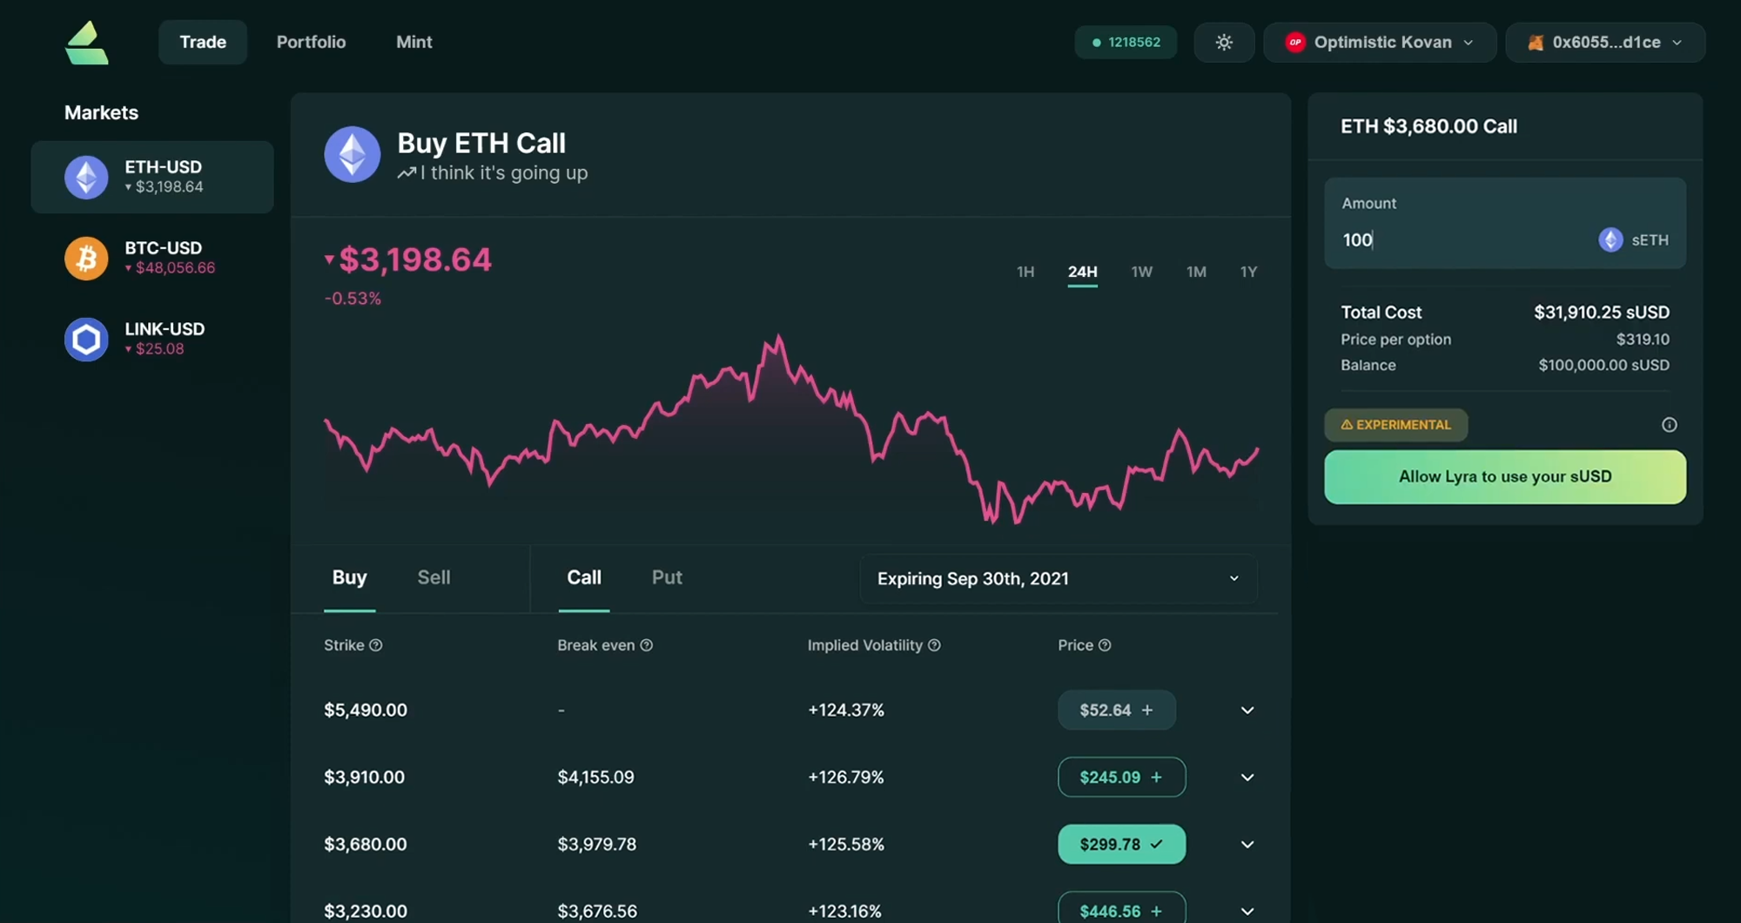This screenshot has width=1741, height=923.
Task: Select the $52.64 option price
Action: (x=1117, y=710)
